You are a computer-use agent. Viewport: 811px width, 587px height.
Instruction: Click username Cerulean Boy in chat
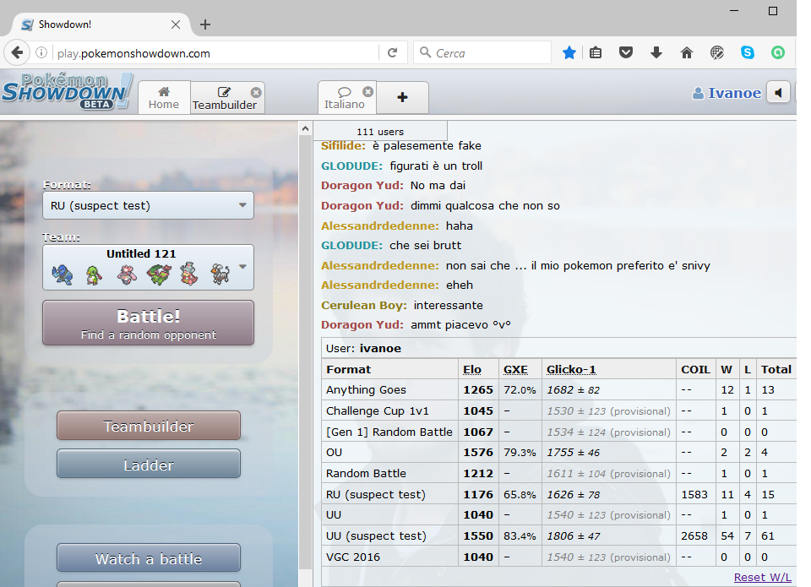tap(362, 305)
